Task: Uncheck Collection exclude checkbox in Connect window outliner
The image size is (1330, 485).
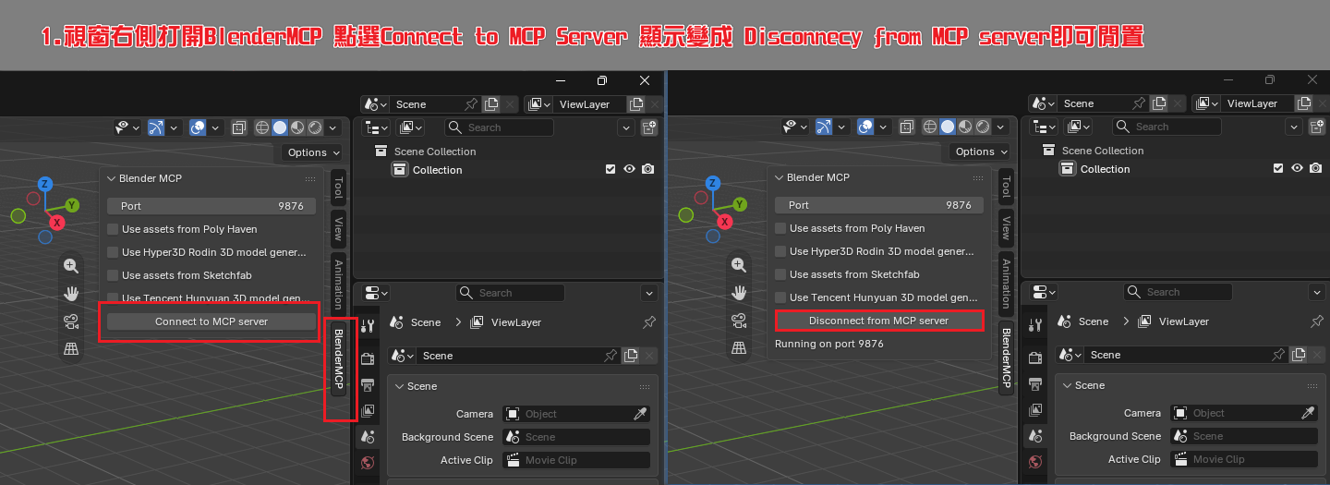Action: pos(611,170)
